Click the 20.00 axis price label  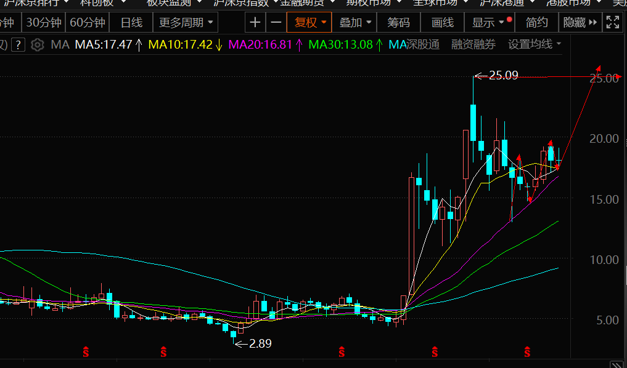tap(604, 138)
